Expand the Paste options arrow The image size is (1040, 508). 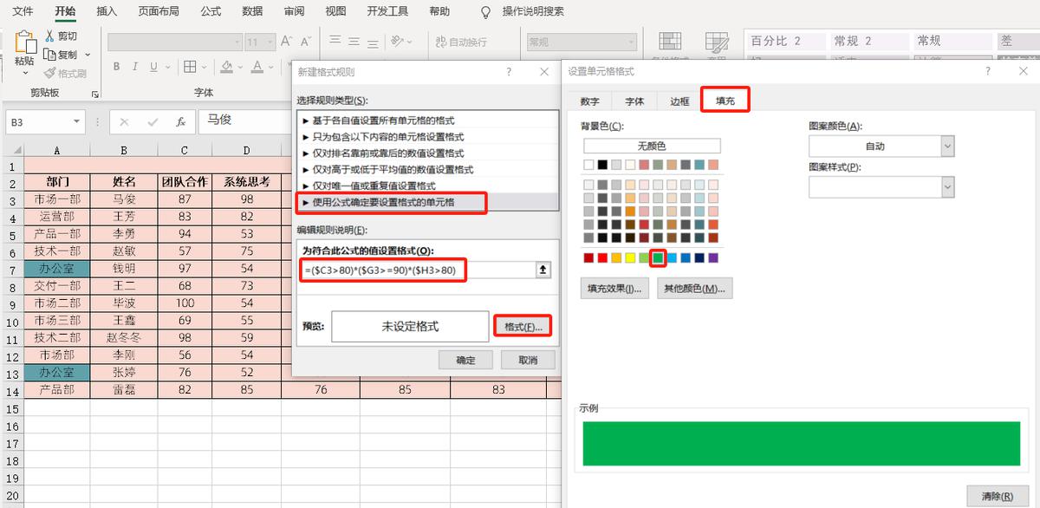[25, 74]
